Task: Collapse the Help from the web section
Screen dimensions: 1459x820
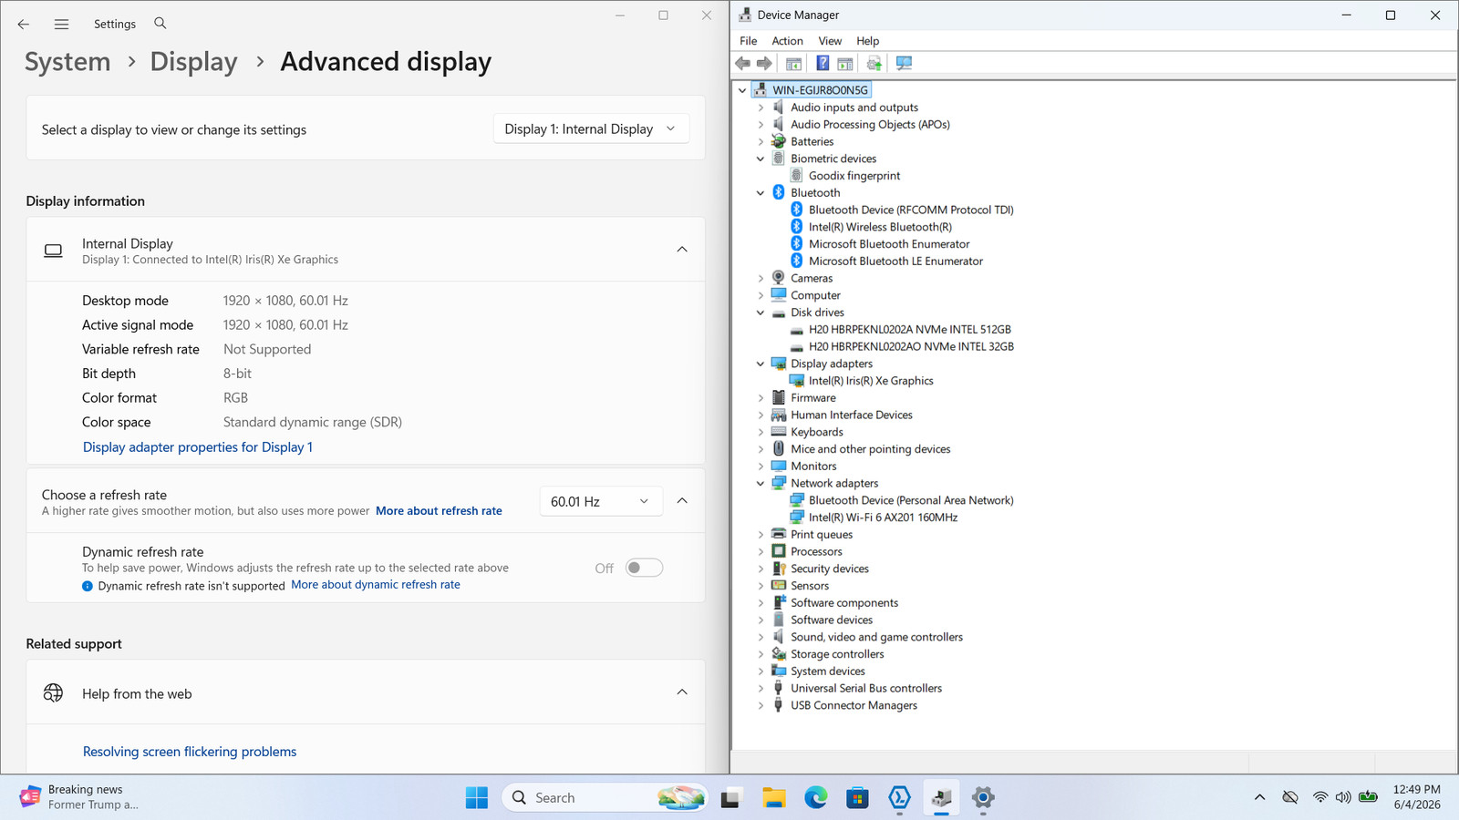Action: pos(682,692)
